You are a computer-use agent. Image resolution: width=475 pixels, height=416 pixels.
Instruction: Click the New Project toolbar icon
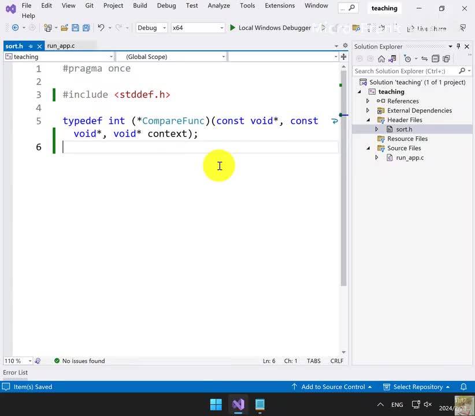pos(47,28)
